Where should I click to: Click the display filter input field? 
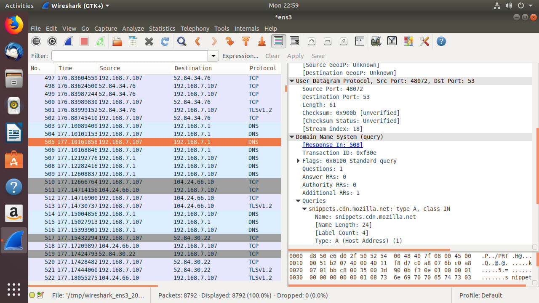[x=130, y=56]
